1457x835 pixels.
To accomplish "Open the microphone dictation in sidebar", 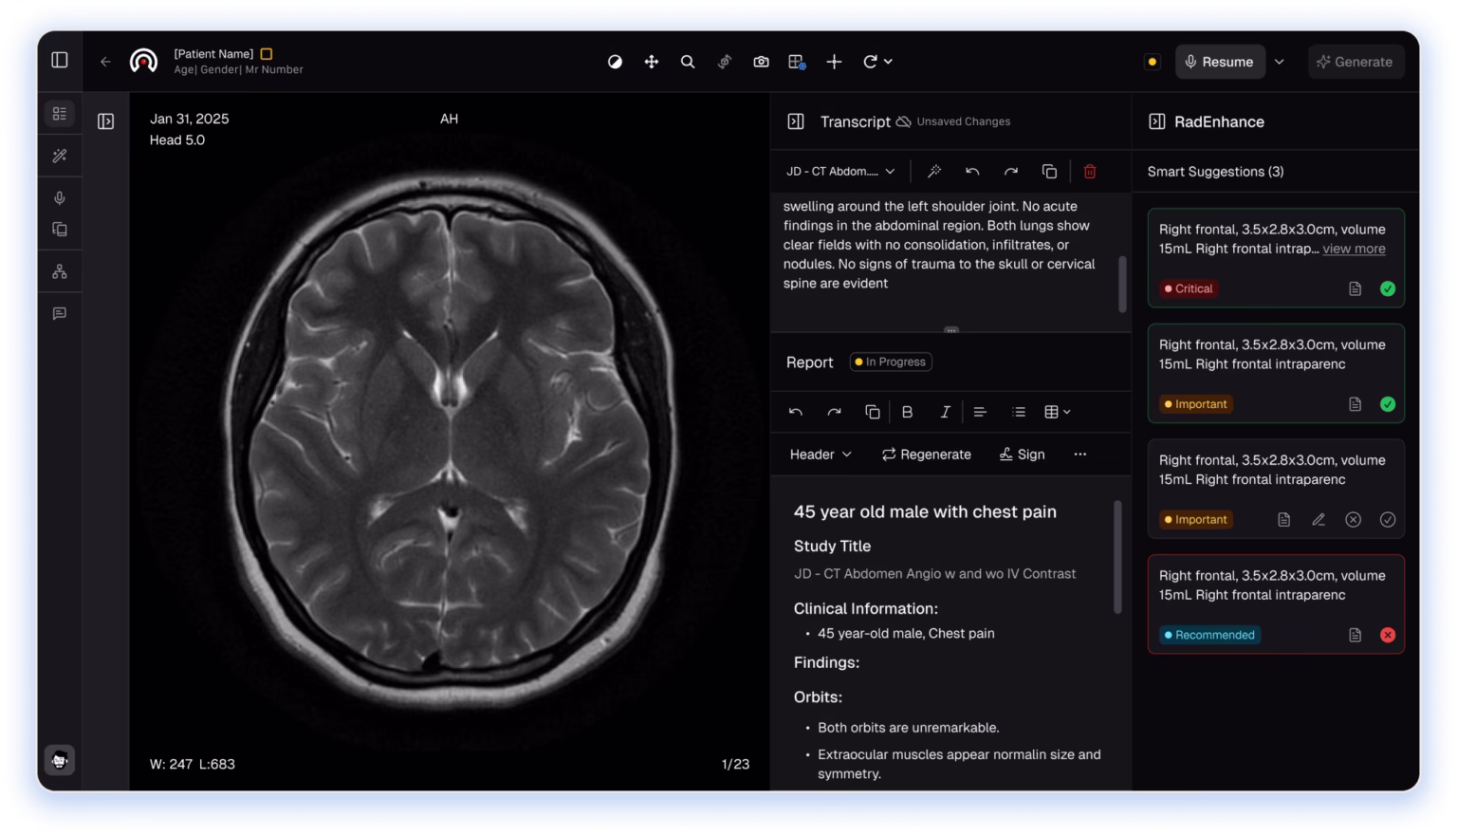I will [x=60, y=197].
